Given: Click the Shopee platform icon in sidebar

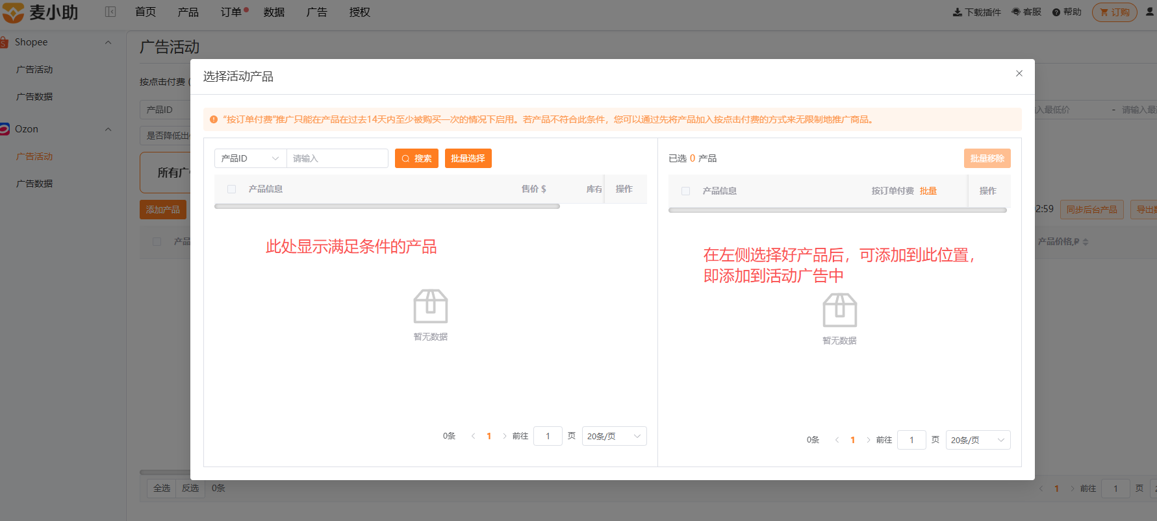Looking at the screenshot, I should click(x=4, y=42).
